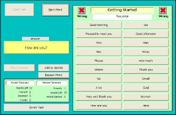This screenshot has height=115, width=176.
Task: Choose the Small answer button
Action: pyautogui.click(x=146, y=79)
